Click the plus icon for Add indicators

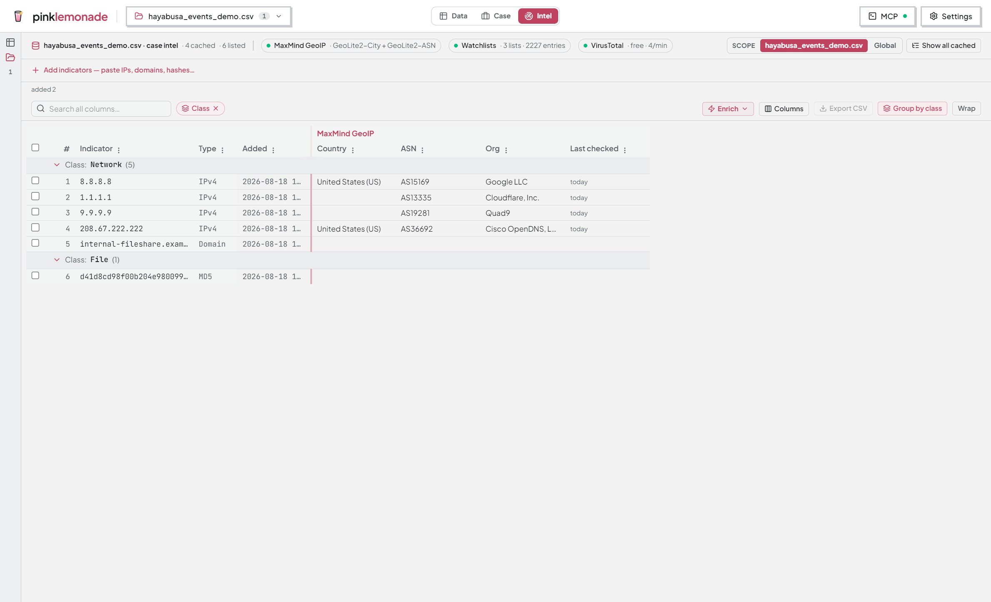(36, 70)
